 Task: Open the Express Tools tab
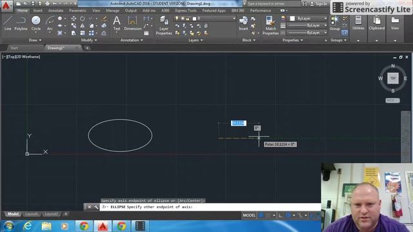[x=186, y=10]
